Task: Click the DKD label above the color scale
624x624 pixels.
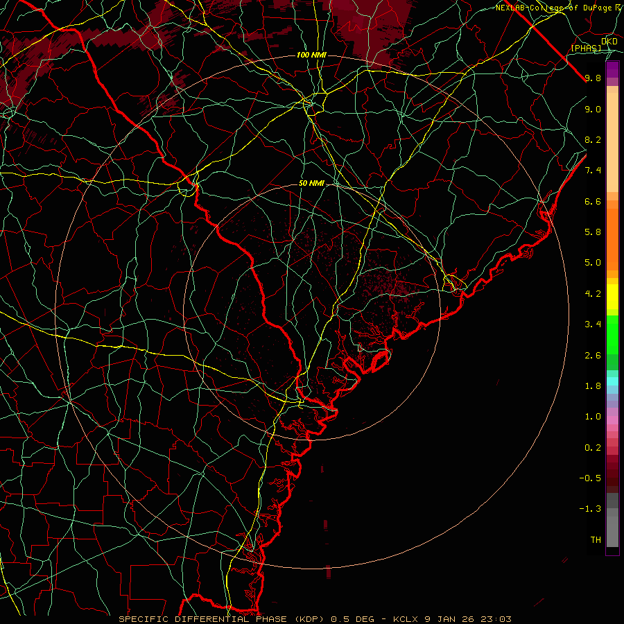Action: tap(609, 42)
